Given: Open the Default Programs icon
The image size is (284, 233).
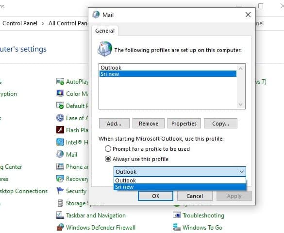Looking at the screenshot, I should tap(60, 106).
